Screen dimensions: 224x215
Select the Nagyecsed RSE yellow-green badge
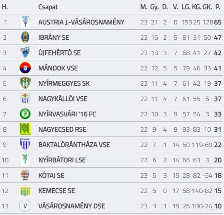pyautogui.click(x=25, y=129)
